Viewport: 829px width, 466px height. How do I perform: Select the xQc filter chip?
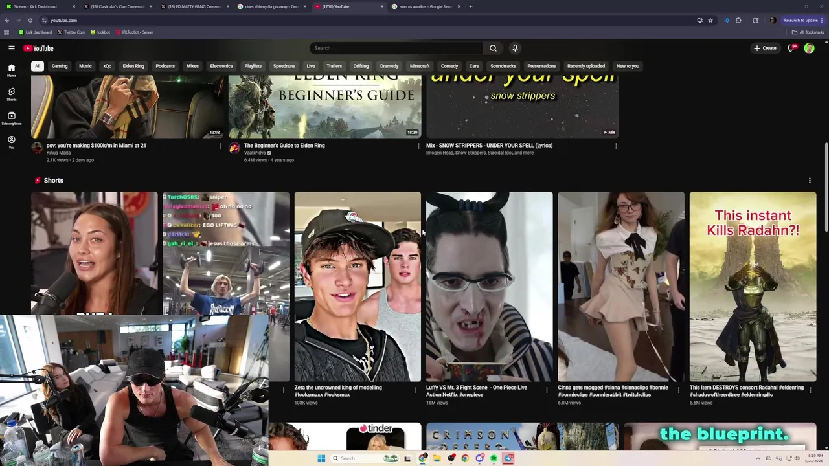[x=107, y=66]
